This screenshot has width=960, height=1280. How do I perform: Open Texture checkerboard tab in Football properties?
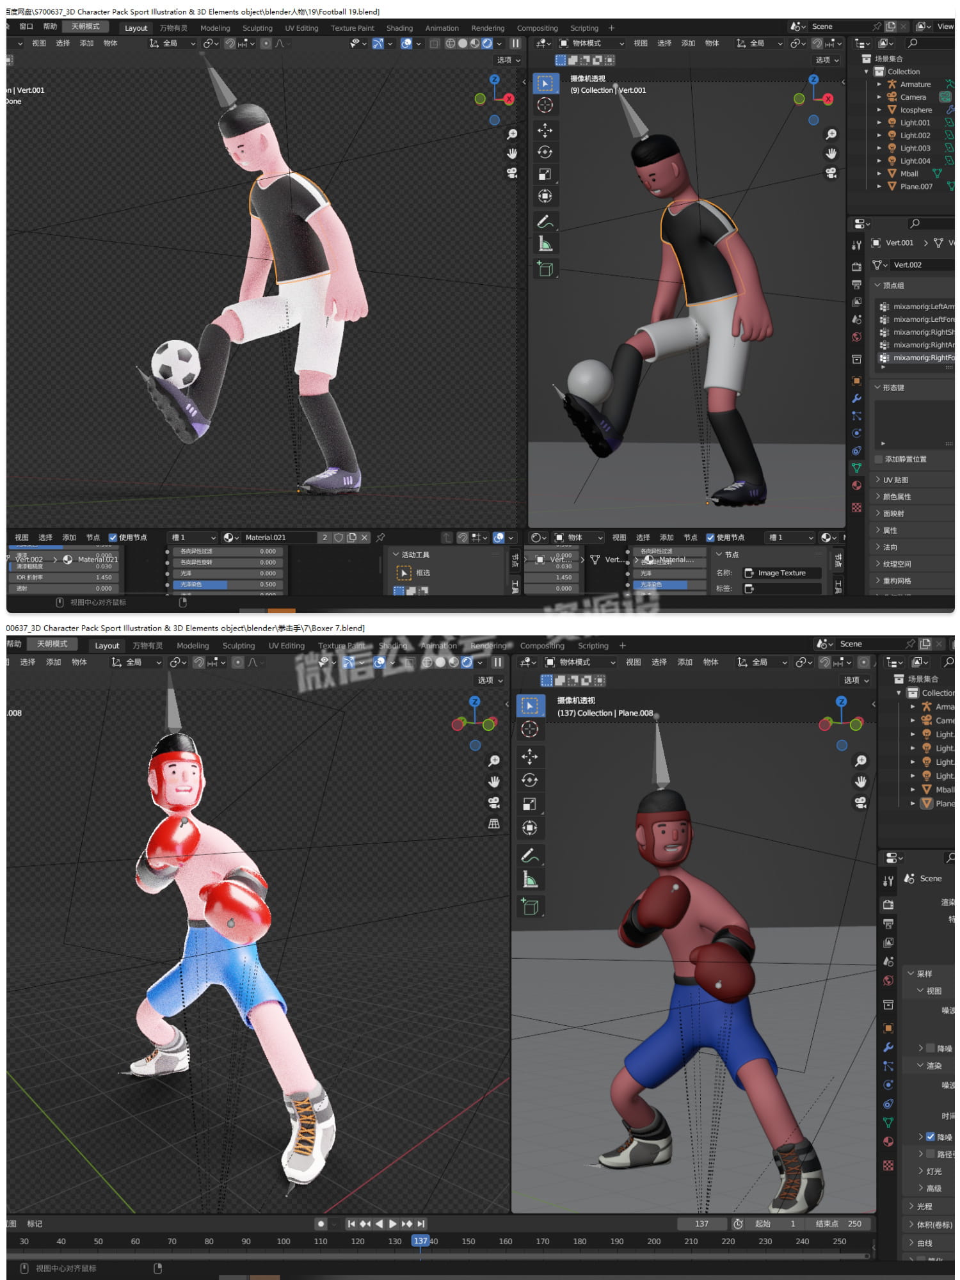tap(856, 508)
